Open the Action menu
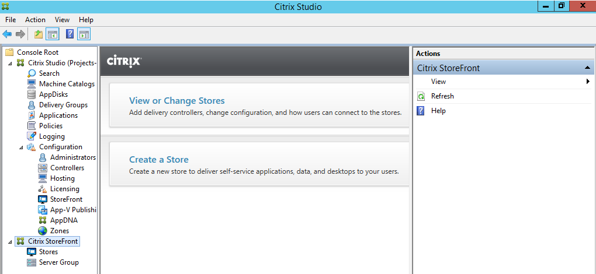 35,20
